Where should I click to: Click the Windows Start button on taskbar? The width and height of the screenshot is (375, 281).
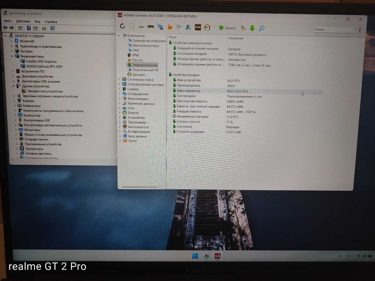pos(195,256)
